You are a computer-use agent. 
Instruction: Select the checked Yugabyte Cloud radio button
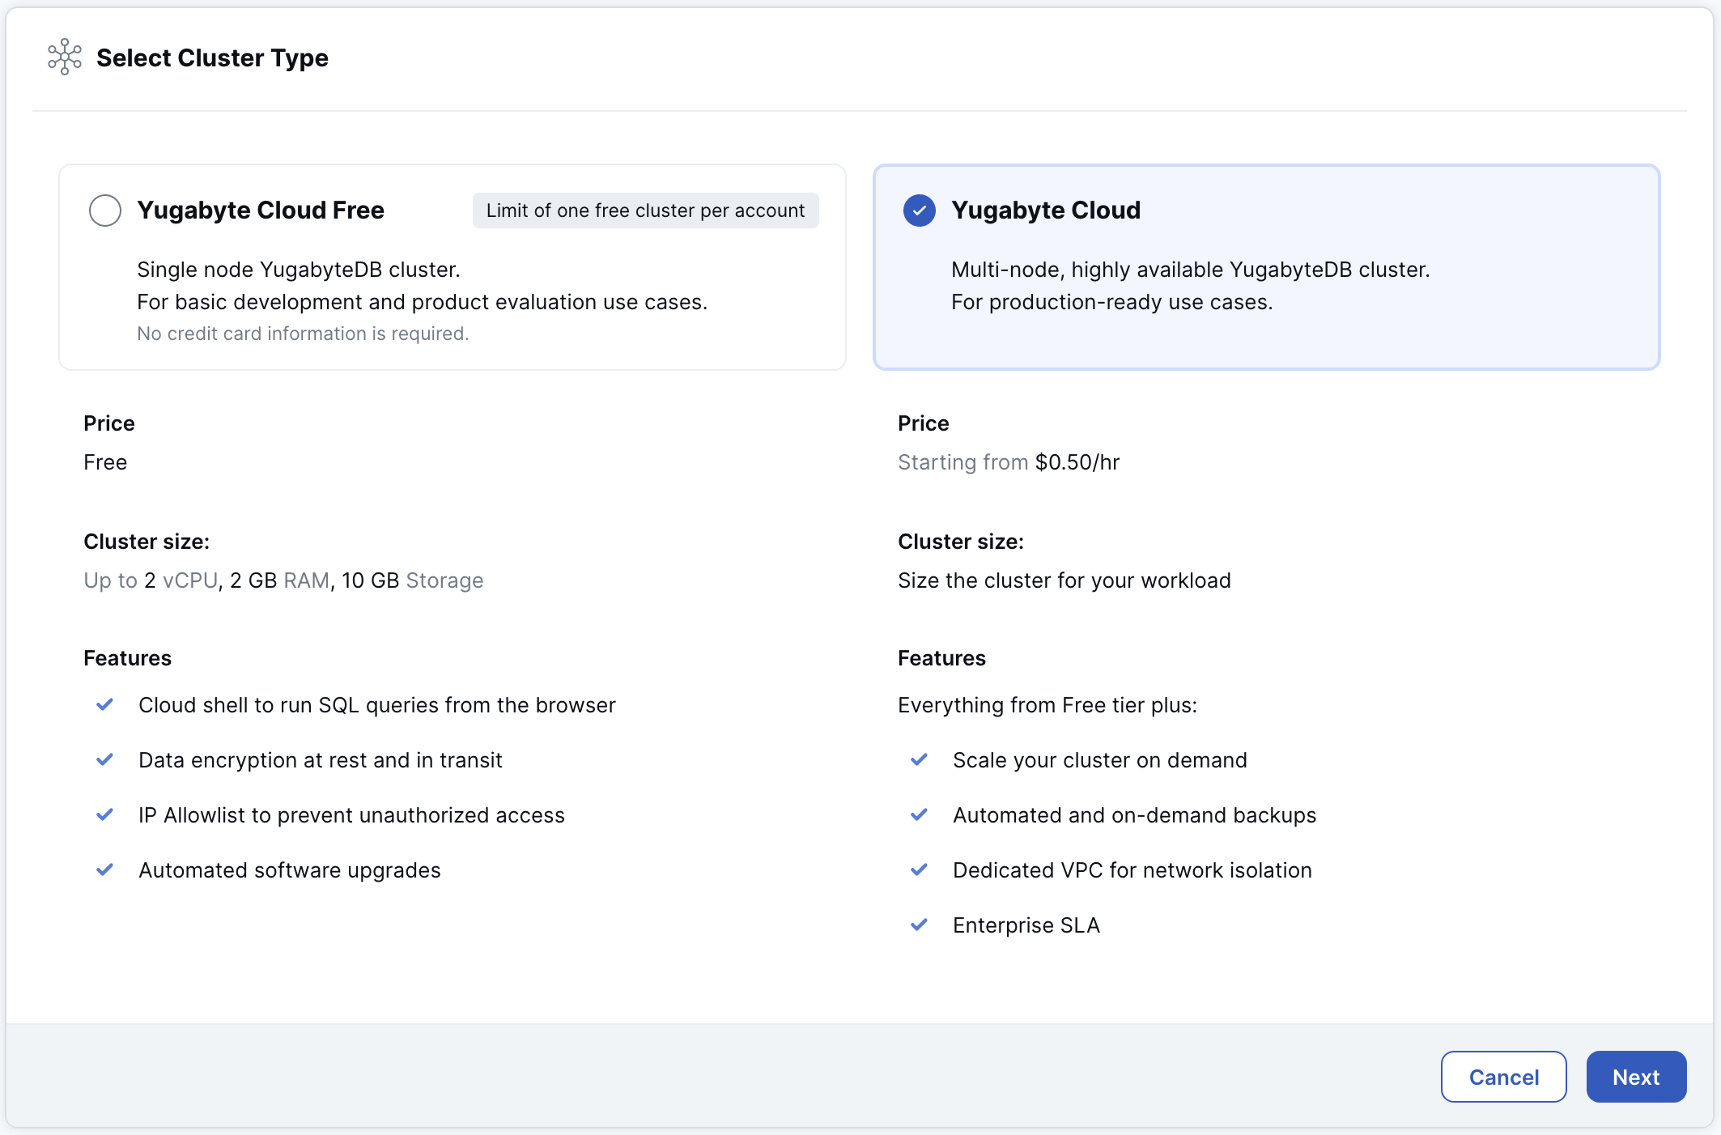click(x=920, y=210)
